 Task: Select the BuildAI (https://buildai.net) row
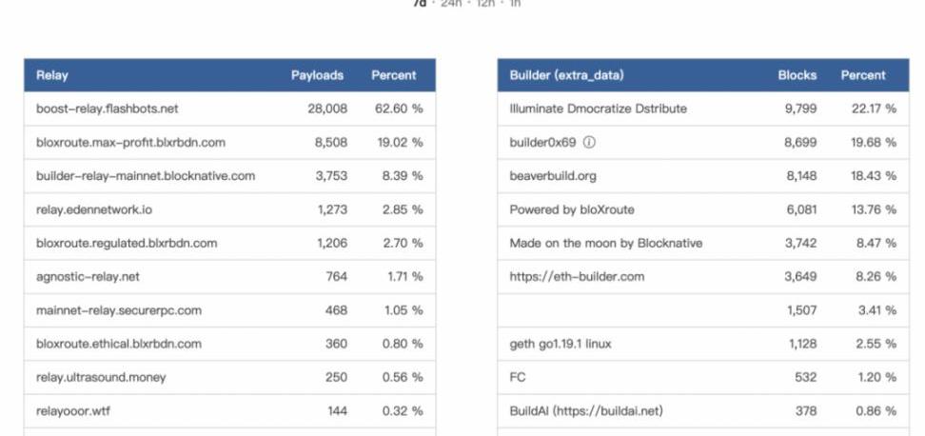[586, 411]
